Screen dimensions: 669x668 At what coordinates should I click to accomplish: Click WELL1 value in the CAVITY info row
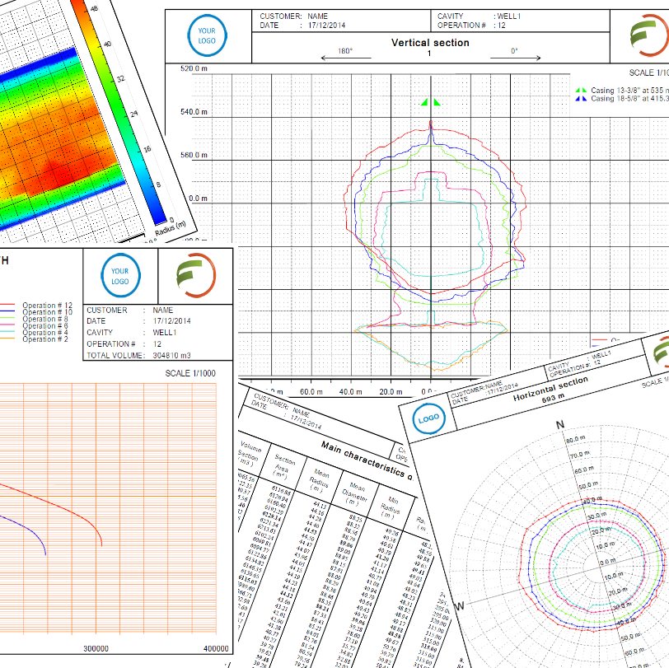point(165,332)
